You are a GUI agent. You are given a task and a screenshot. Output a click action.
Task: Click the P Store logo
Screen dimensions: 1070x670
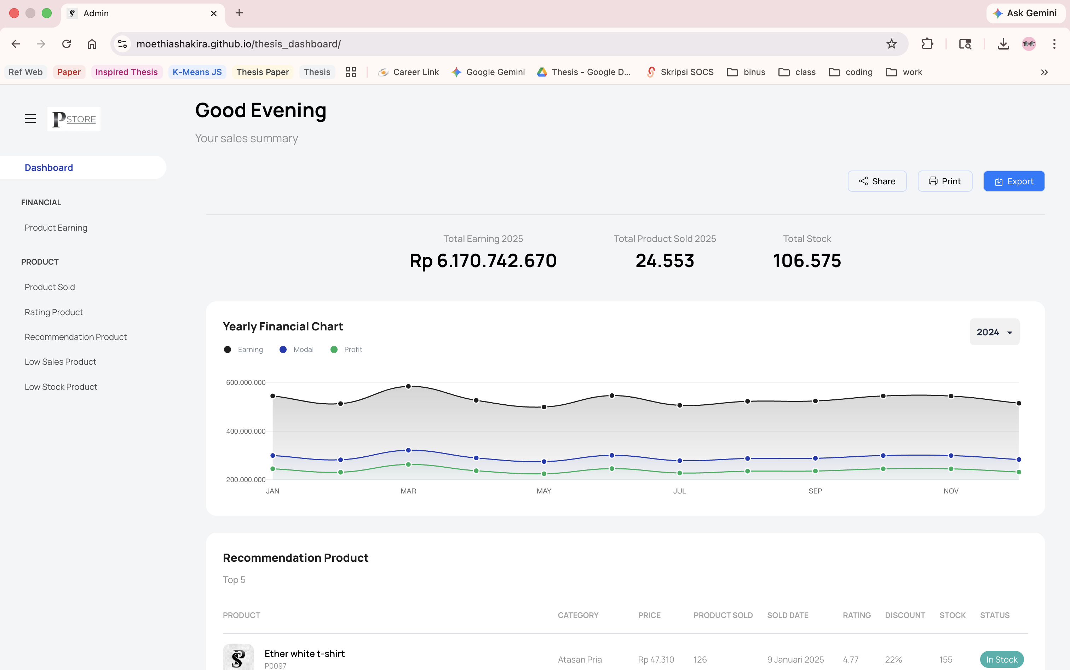pyautogui.click(x=74, y=119)
